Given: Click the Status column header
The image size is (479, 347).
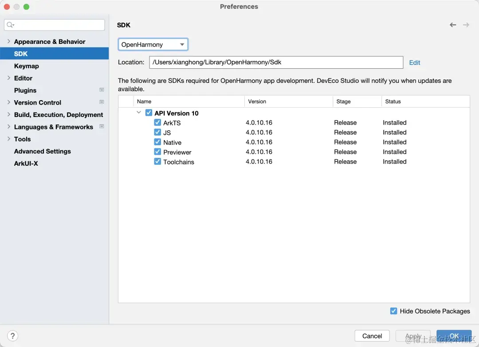Looking at the screenshot, I should click(425, 101).
